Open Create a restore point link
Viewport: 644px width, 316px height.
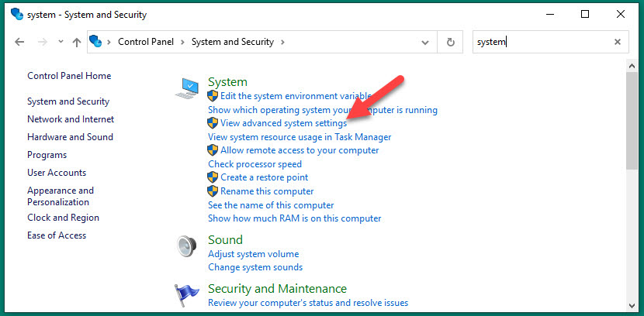(x=264, y=177)
